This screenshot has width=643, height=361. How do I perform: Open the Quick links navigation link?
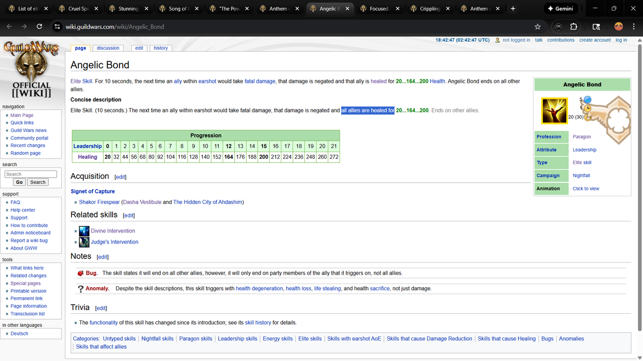(x=22, y=123)
